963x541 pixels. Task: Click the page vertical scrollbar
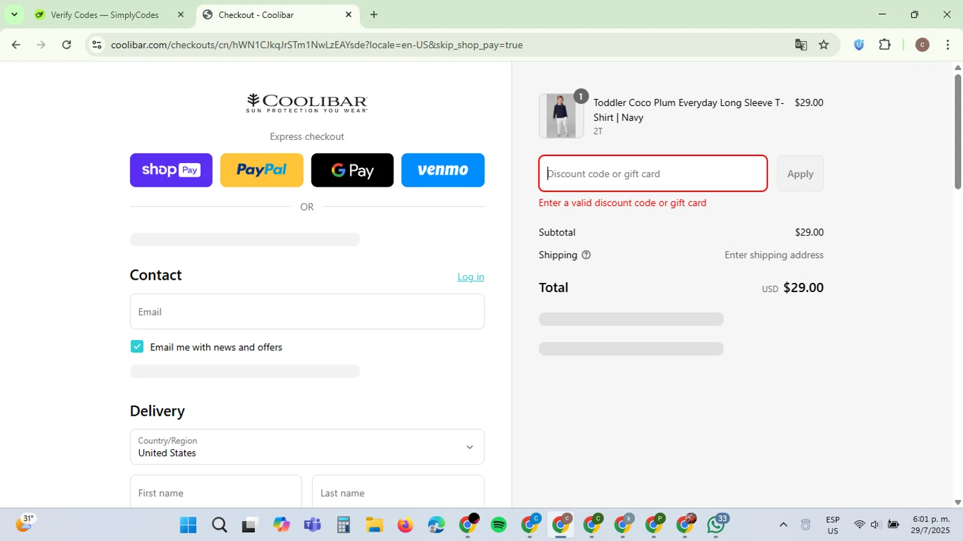[x=958, y=132]
